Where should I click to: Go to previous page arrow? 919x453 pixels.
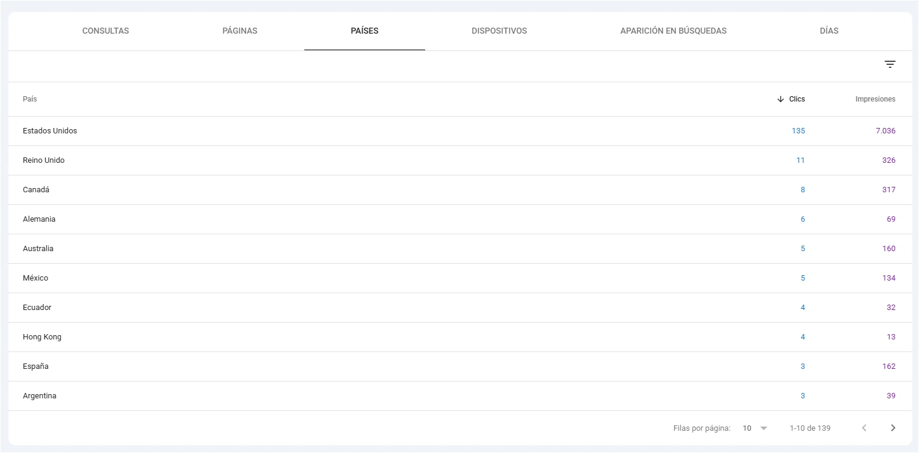click(864, 428)
